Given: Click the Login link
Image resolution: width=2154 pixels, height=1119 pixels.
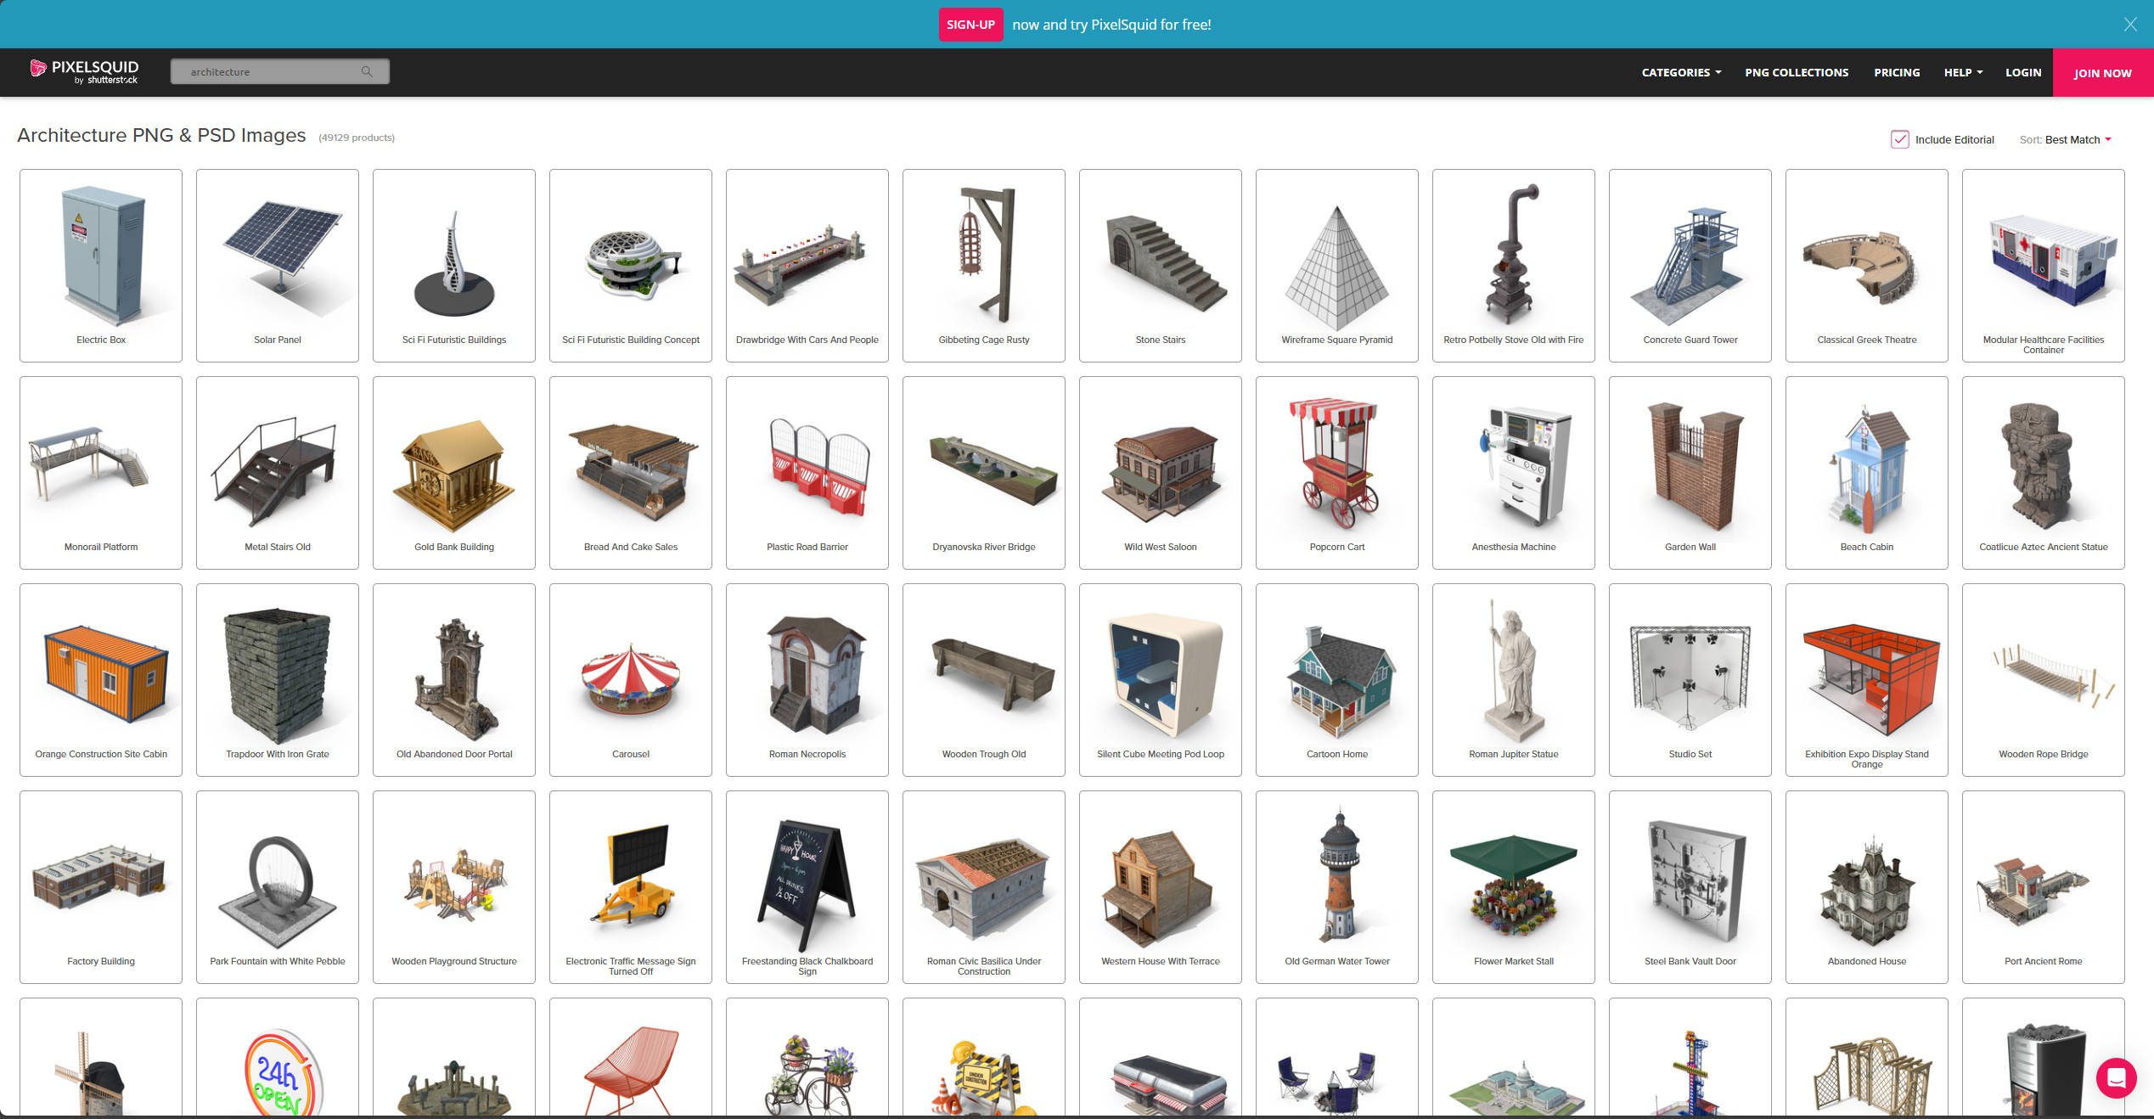Looking at the screenshot, I should (x=2023, y=72).
